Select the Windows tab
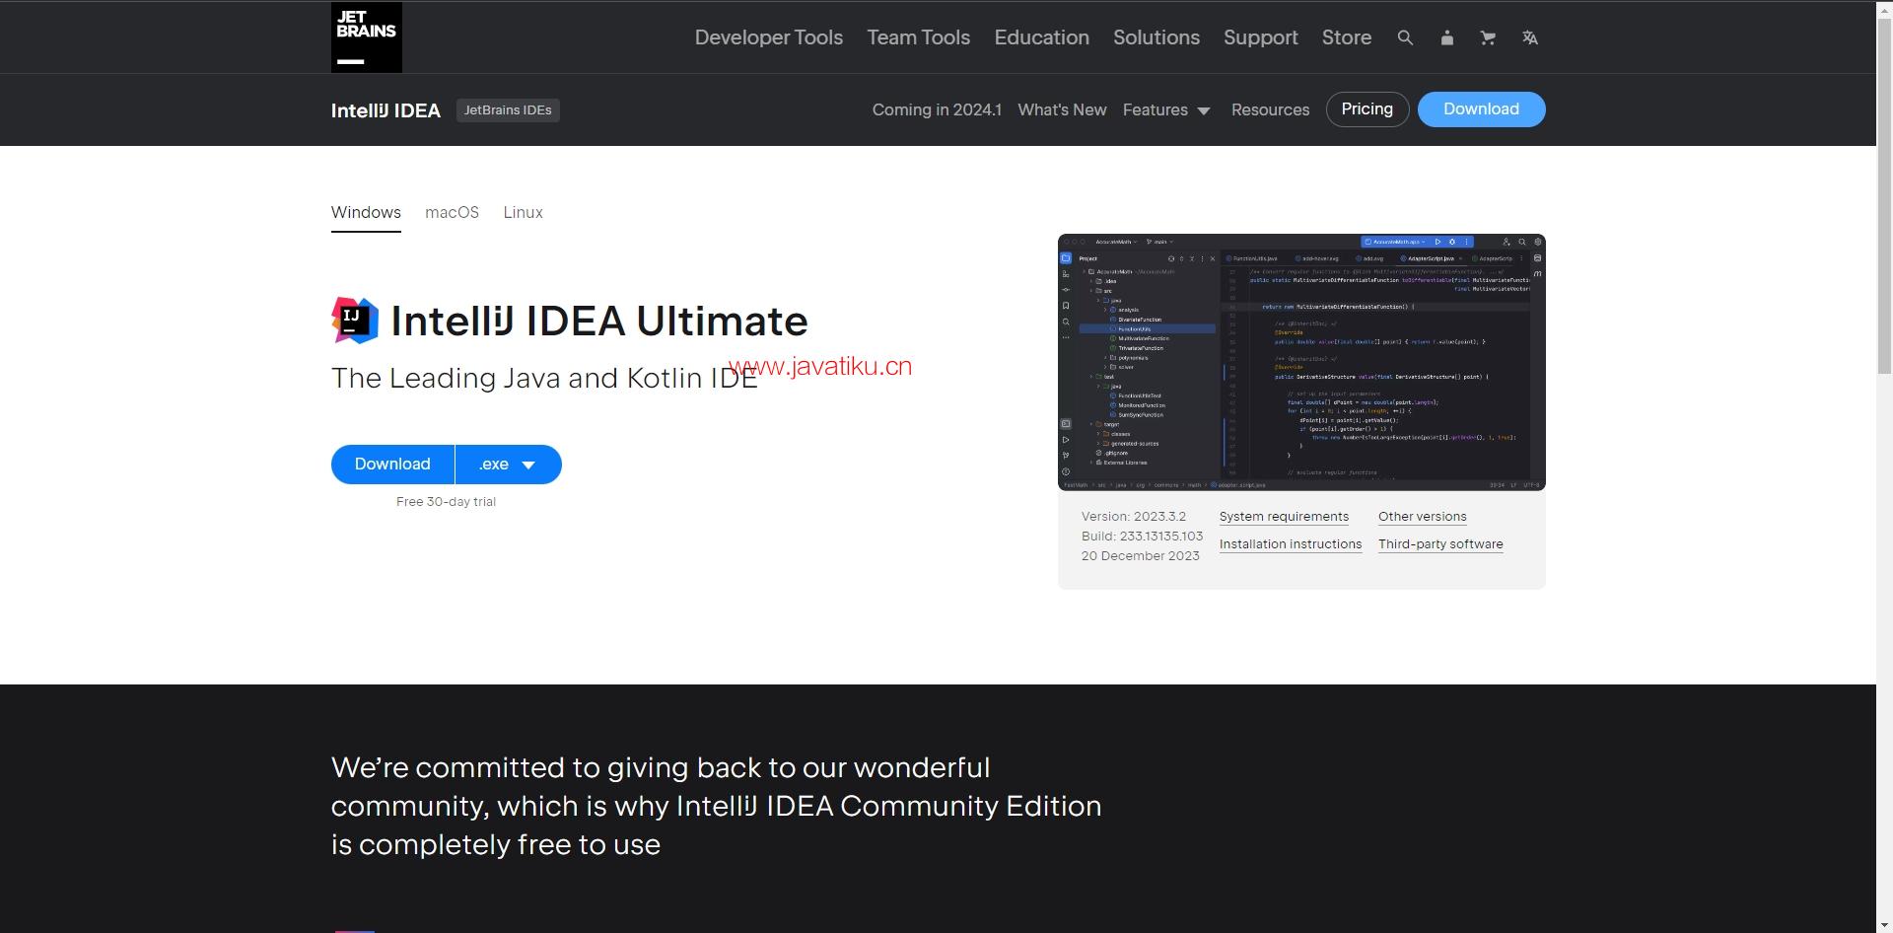 (x=366, y=213)
